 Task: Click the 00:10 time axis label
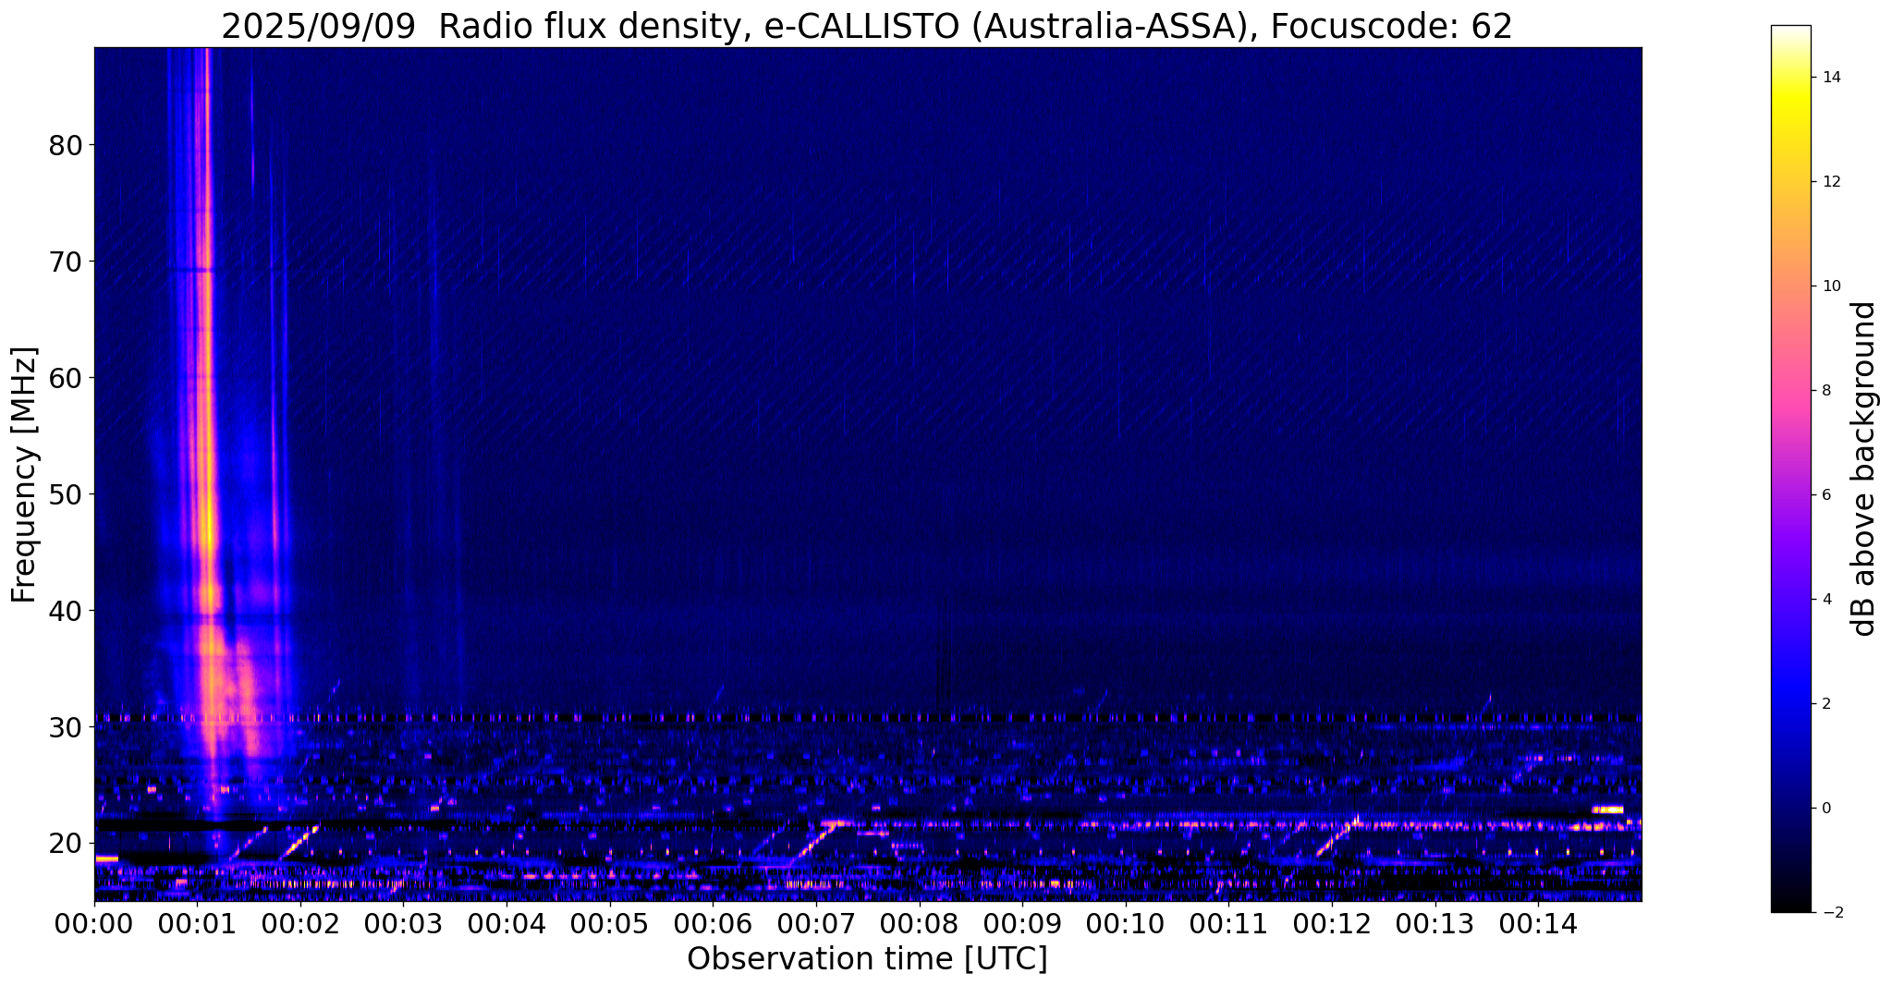[1126, 922]
